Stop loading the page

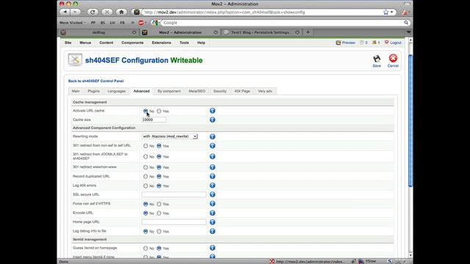point(106,12)
